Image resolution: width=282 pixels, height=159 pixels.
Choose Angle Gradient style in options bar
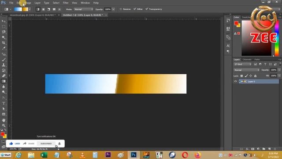49,9
